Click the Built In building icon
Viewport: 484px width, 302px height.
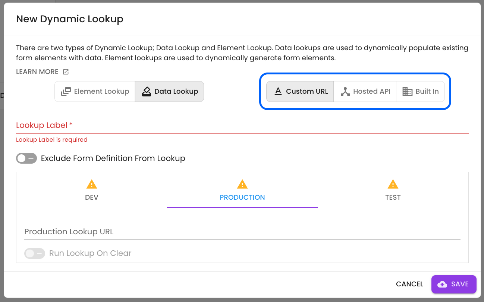[408, 91]
